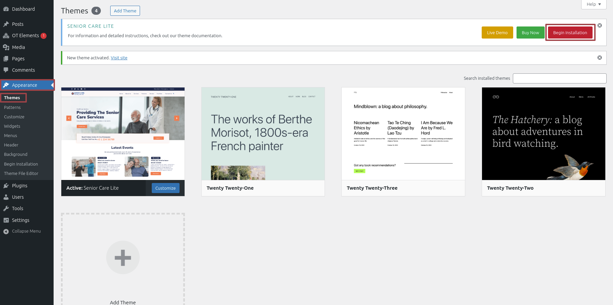Select Customize submenu item
This screenshot has height=305, width=613.
coord(14,117)
